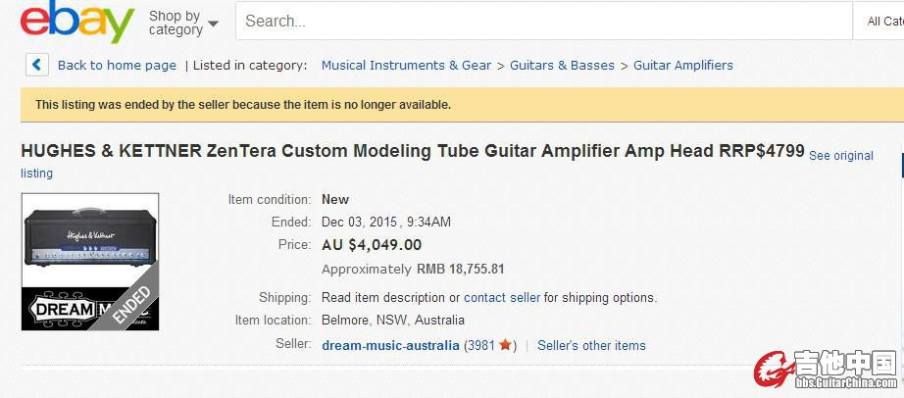
Task: Expand the Shop by category dropdown
Action: point(183,23)
